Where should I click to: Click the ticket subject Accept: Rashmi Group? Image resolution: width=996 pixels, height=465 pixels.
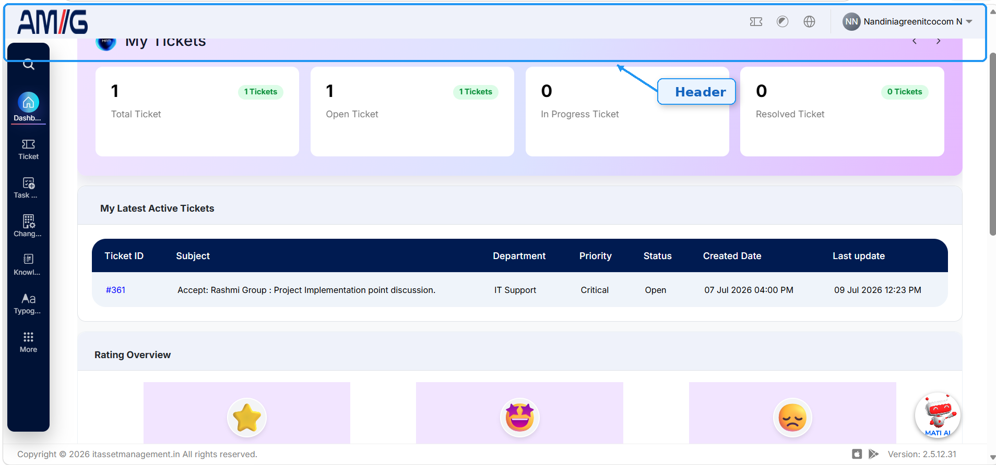pyautogui.click(x=306, y=290)
